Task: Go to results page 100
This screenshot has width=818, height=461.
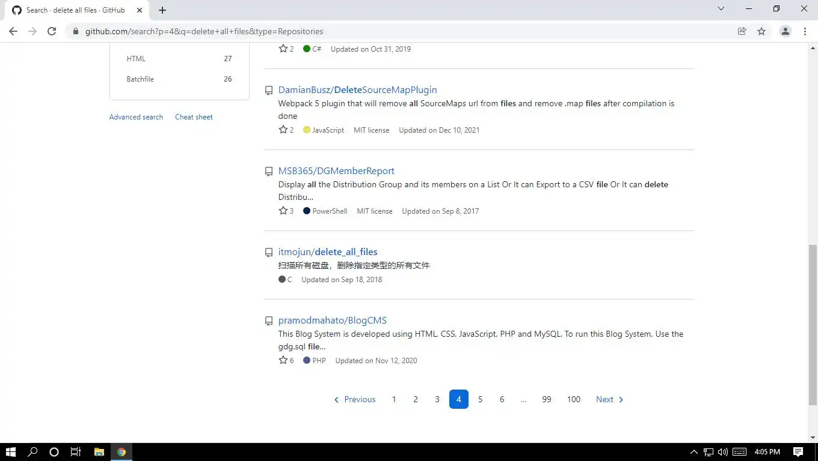Action: point(574,399)
